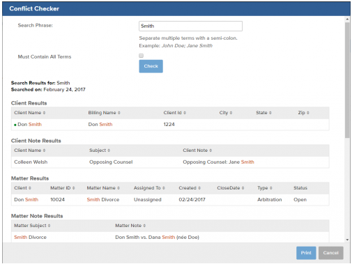Screen dimensions: 359x271
Task: Select Don Smith in Matter Results
Action: click(x=26, y=200)
